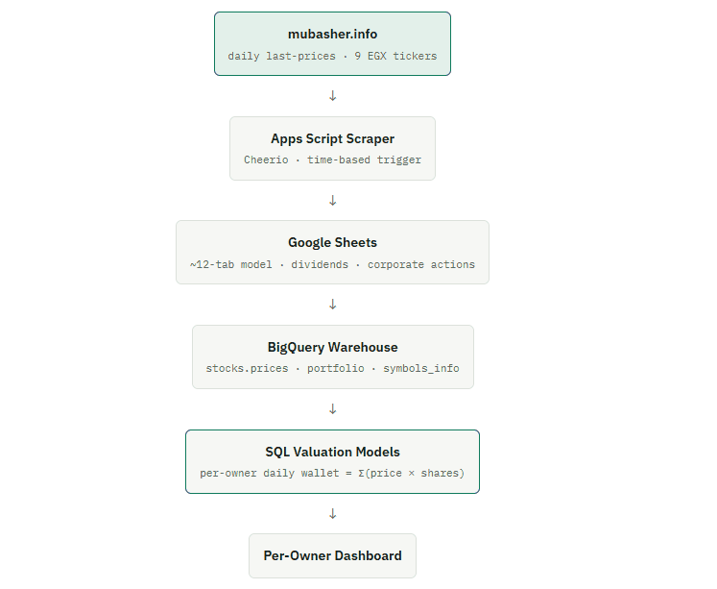This screenshot has height=589, width=717.
Task: Click arrow above Per-Owner Dashboard box
Action: tap(333, 513)
